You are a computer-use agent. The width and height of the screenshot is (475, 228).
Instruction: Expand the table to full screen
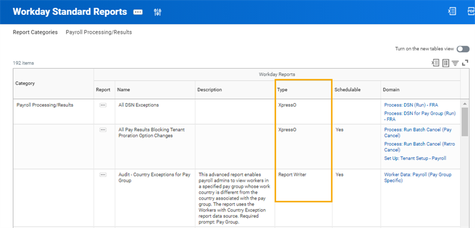465,63
